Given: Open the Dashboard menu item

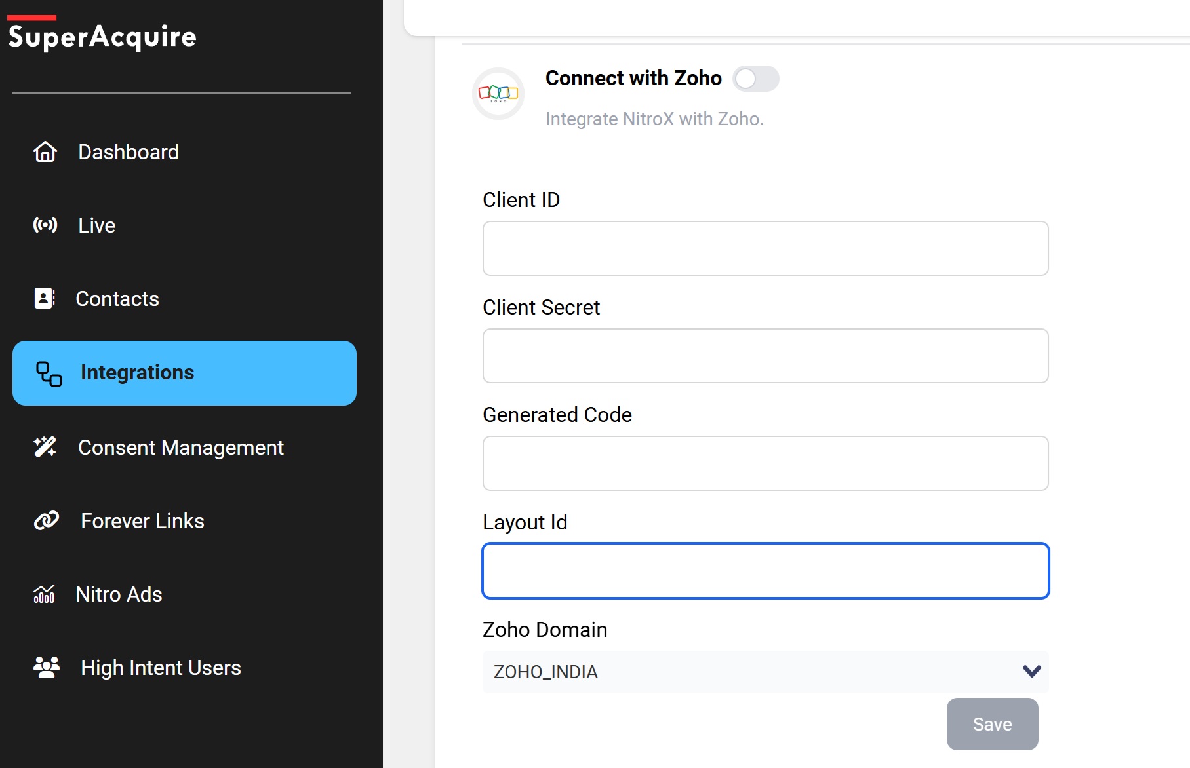Looking at the screenshot, I should click(x=129, y=152).
